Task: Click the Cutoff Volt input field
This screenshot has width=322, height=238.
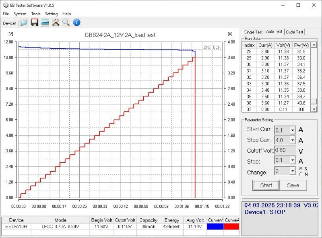Action: pyautogui.click(x=285, y=150)
